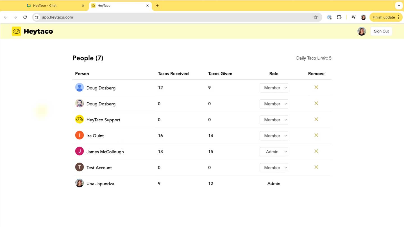This screenshot has width=404, height=227.
Task: Open Chrome profile avatar in toolbar
Action: [x=363, y=17]
